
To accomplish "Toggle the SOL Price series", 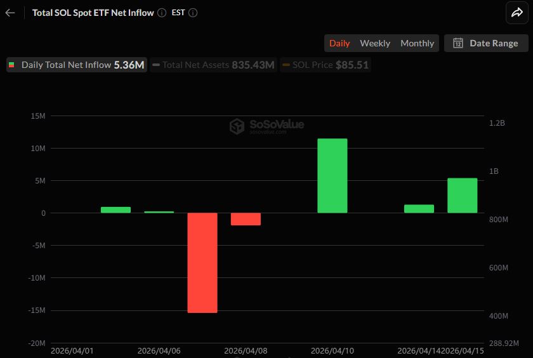I will 326,65.
